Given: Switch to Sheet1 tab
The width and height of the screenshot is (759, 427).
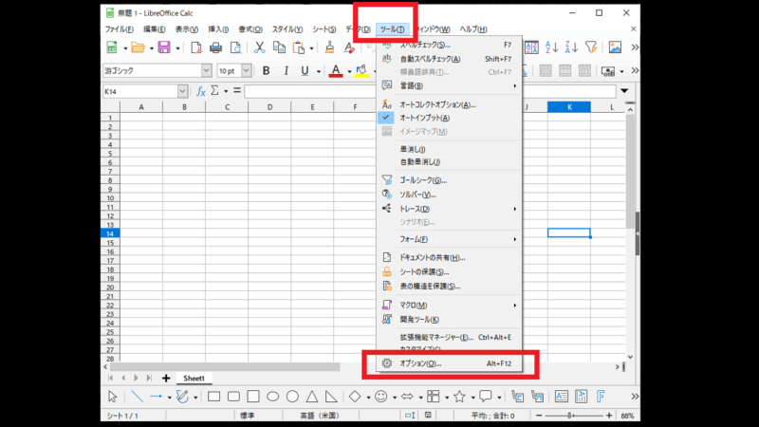Looking at the screenshot, I should coord(194,378).
